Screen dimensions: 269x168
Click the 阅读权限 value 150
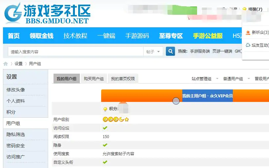pos(106,136)
